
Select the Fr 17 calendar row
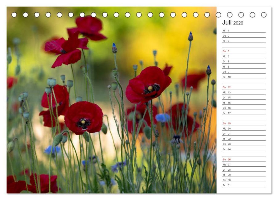pyautogui.click(x=244, y=113)
